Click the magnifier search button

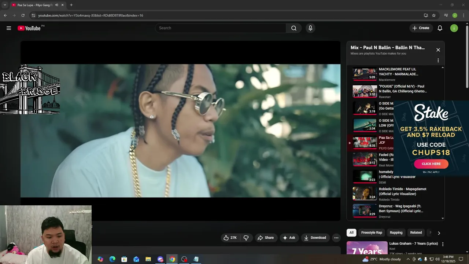click(x=294, y=28)
